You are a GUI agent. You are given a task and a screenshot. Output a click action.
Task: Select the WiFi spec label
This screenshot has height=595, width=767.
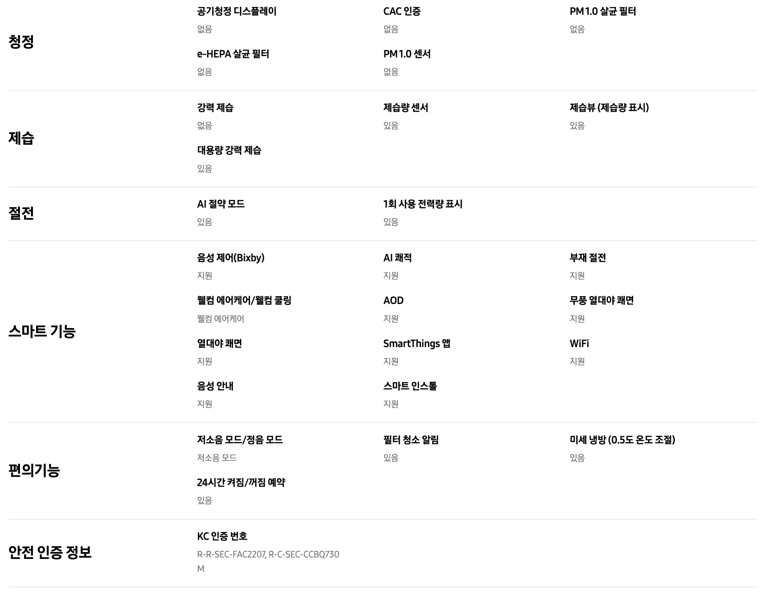click(579, 343)
